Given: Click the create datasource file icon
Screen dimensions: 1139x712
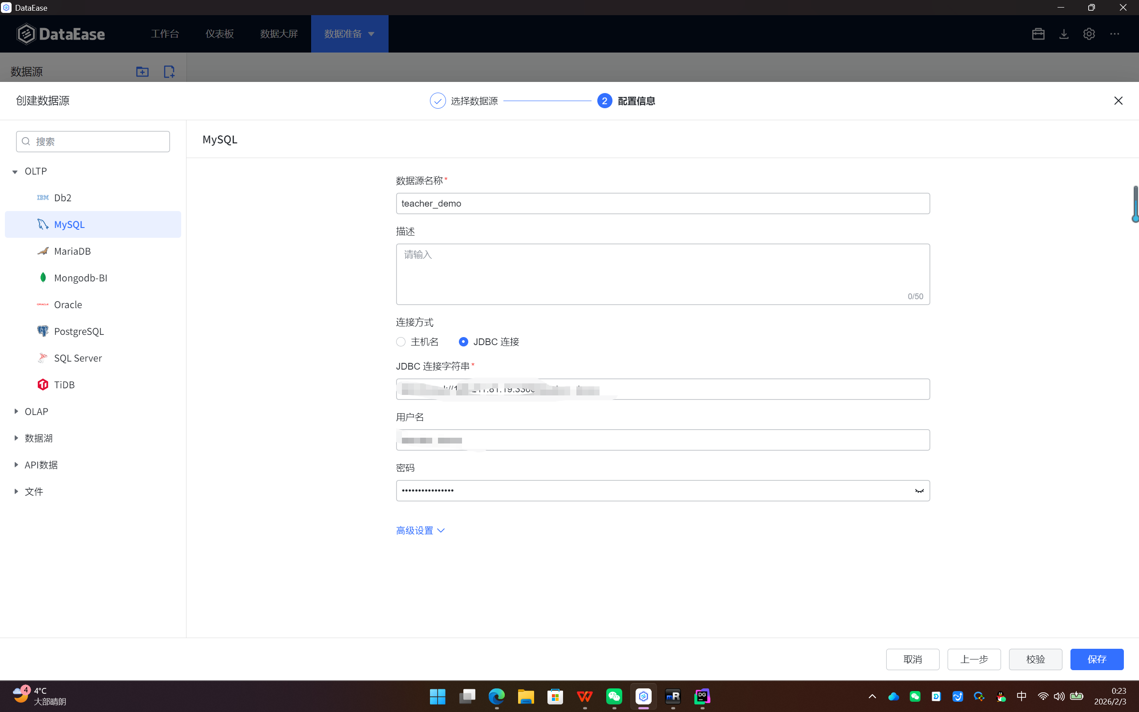Looking at the screenshot, I should click(169, 72).
